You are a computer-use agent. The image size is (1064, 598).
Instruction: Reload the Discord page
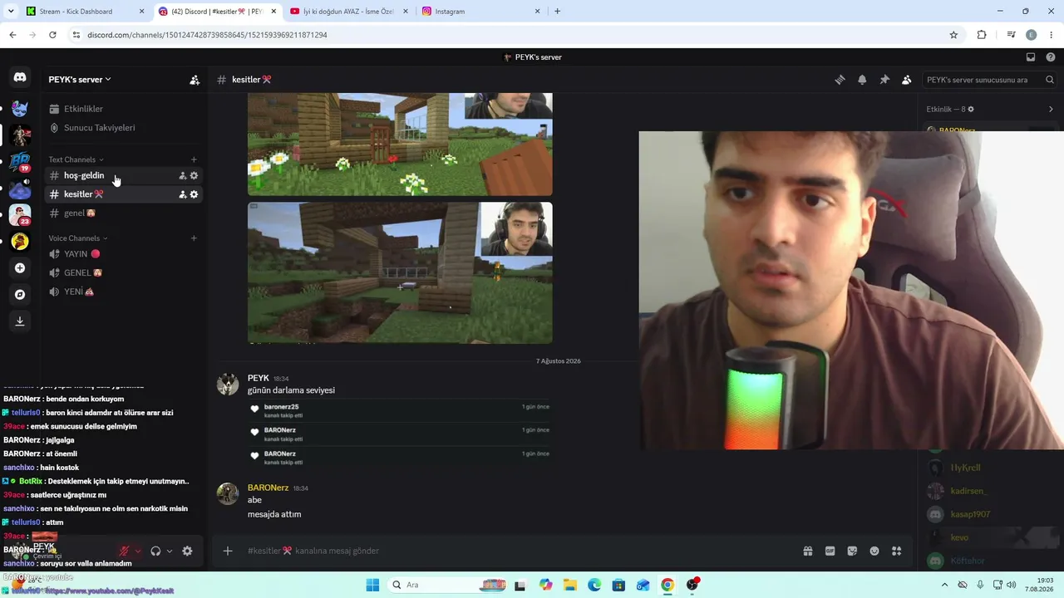click(x=52, y=35)
